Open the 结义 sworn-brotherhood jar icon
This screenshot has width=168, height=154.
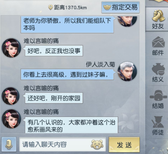pyautogui.click(x=158, y=69)
